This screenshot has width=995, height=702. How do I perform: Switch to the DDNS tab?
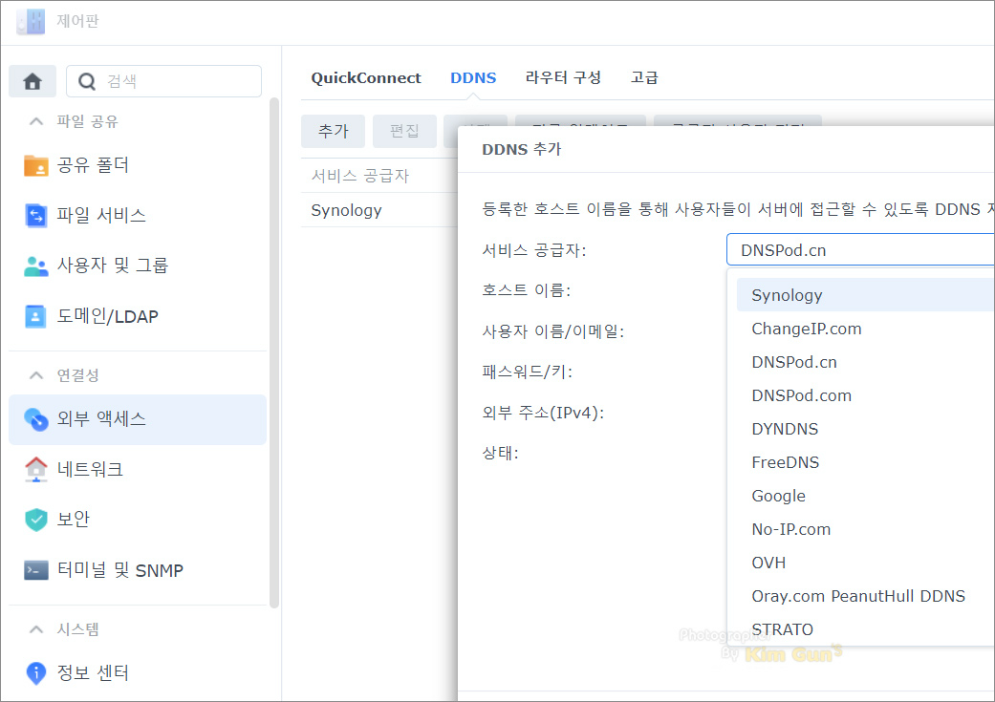(x=473, y=78)
